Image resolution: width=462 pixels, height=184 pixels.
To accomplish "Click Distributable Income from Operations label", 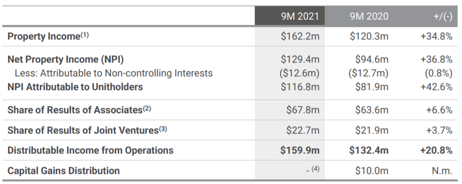I will (x=90, y=150).
